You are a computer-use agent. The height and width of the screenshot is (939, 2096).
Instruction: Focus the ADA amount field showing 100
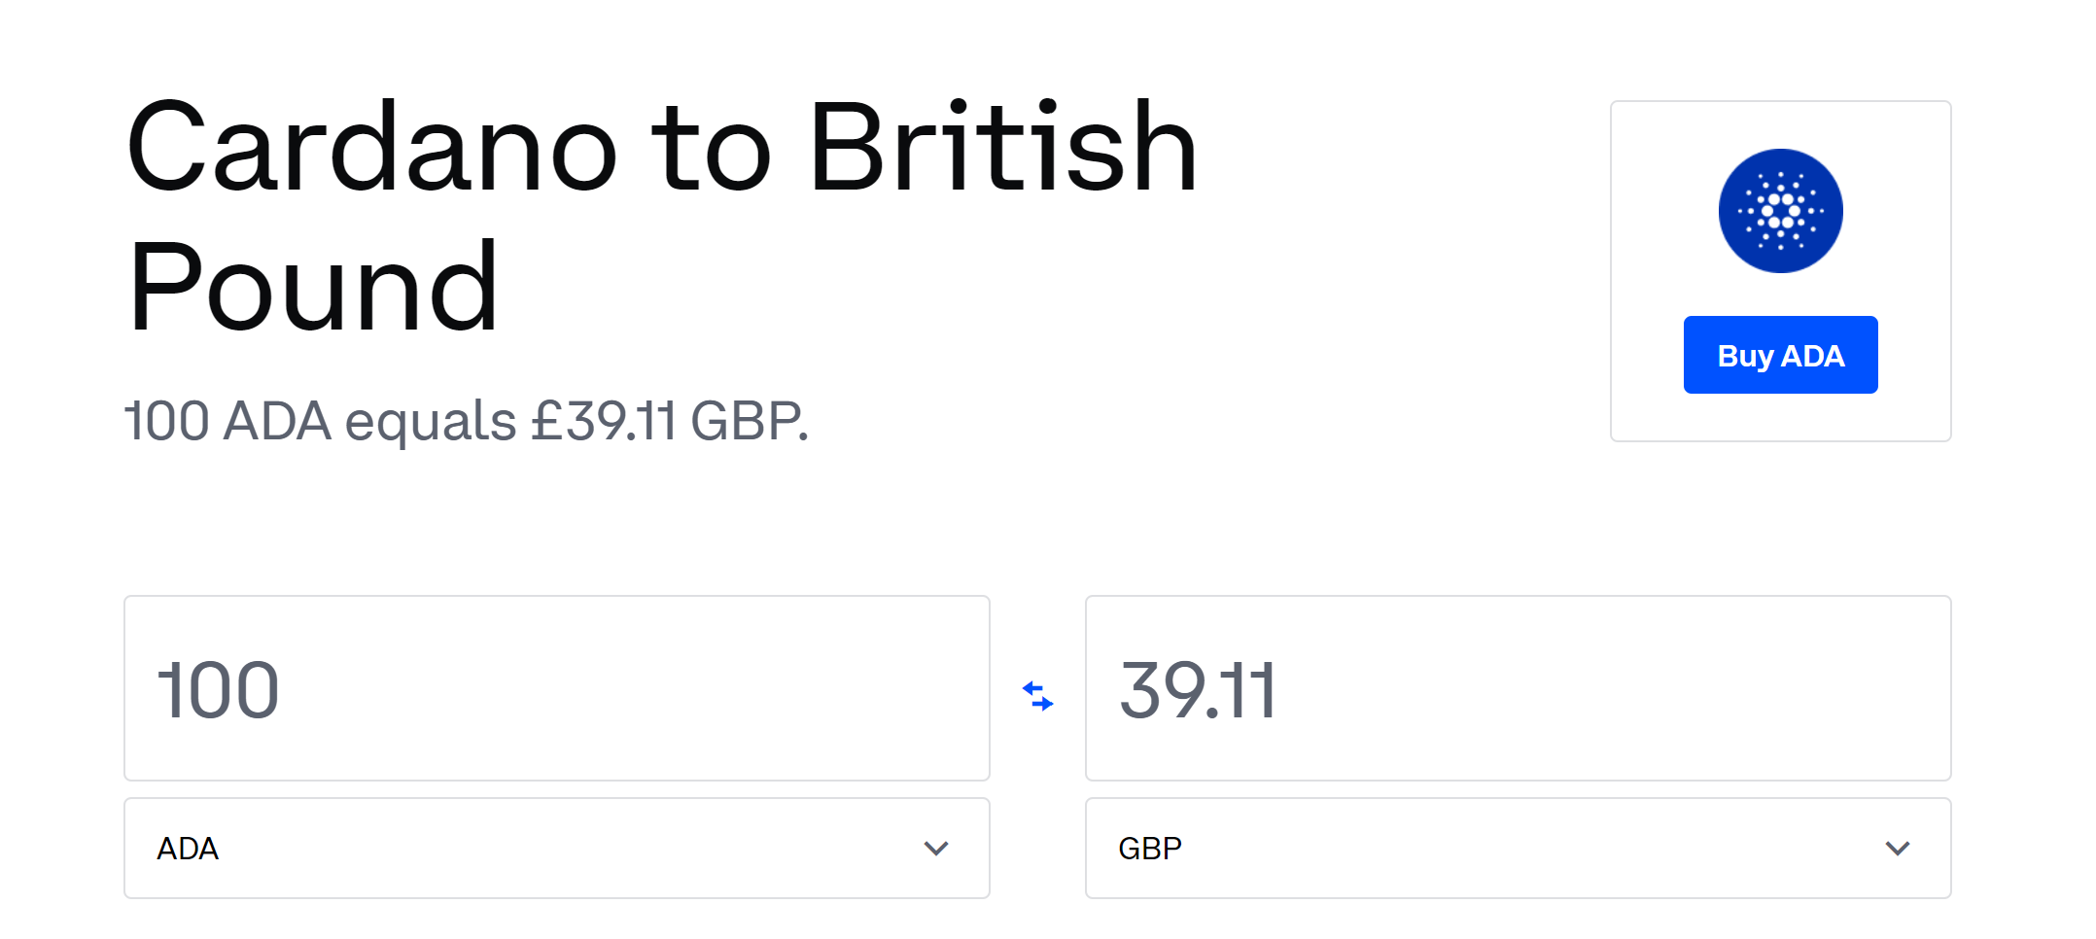[557, 688]
